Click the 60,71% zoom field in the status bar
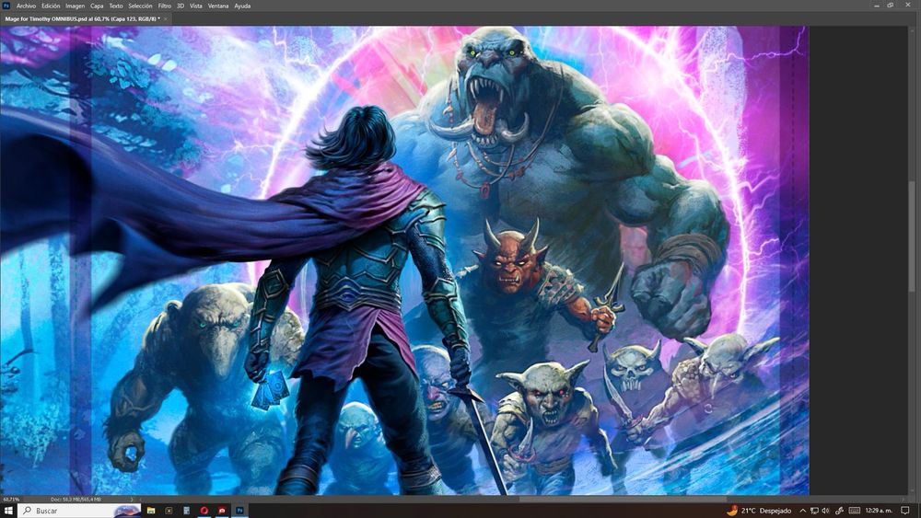The height and width of the screenshot is (518, 921). point(11,500)
